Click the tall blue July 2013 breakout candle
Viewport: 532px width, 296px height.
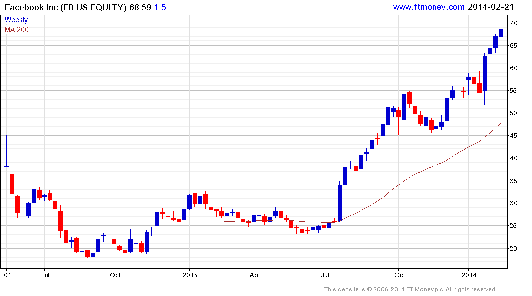(339, 202)
